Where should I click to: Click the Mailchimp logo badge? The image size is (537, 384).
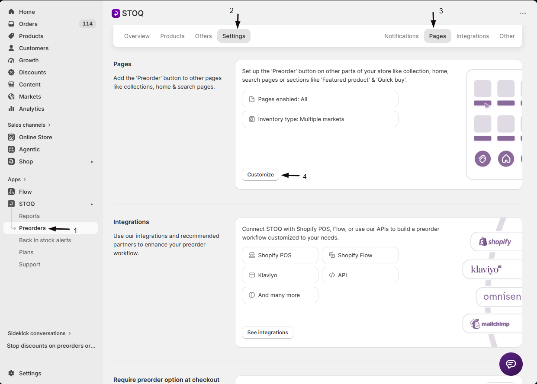coord(492,323)
